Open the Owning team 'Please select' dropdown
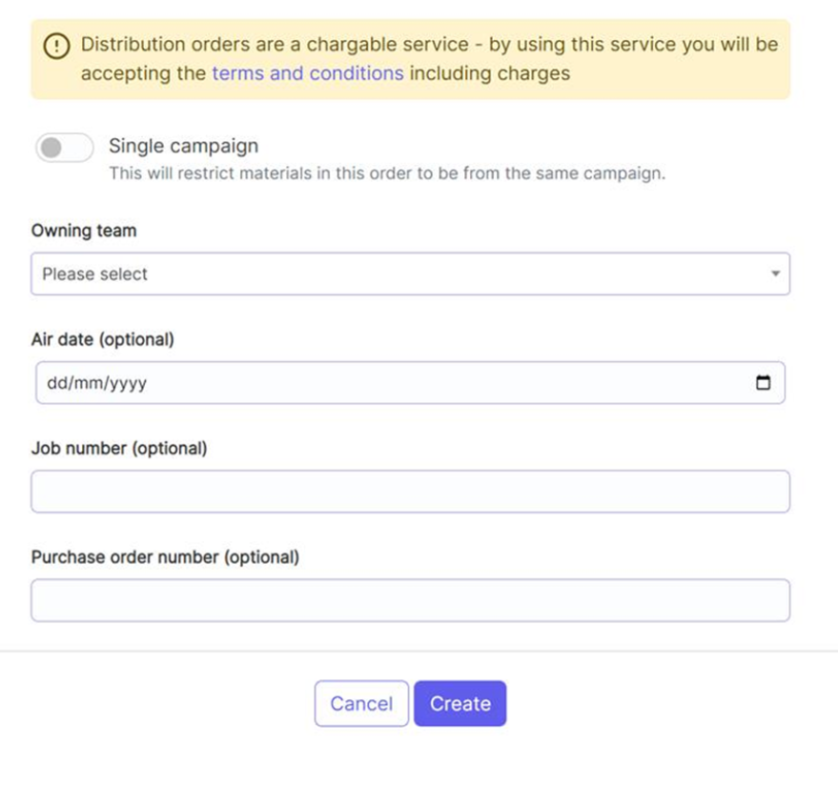 point(400,274)
